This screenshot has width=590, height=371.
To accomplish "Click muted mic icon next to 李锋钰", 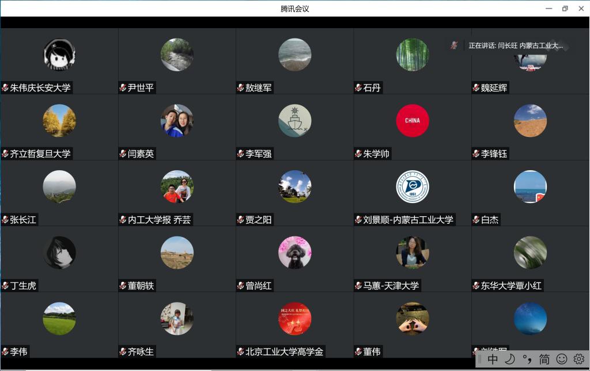I will pos(476,154).
